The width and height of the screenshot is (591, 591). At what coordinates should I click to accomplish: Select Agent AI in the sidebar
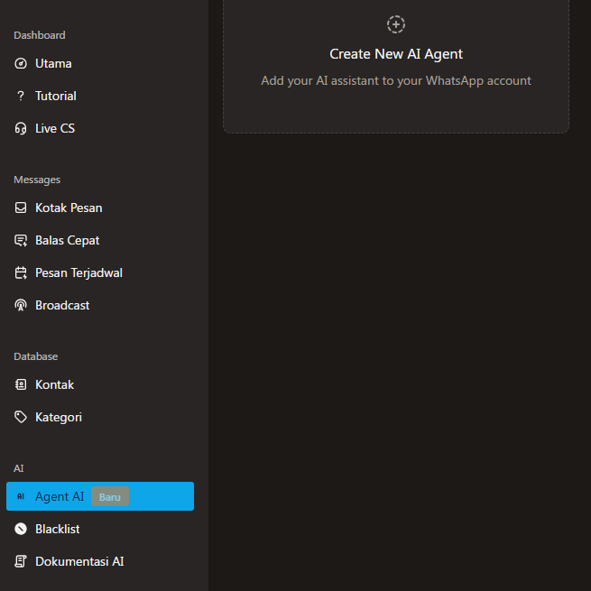click(60, 497)
